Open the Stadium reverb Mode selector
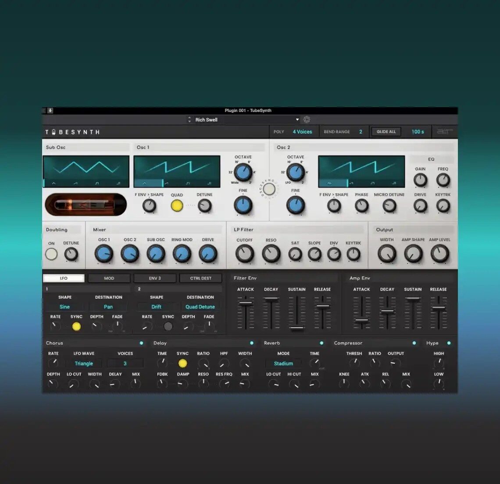The image size is (500, 484). 283,363
